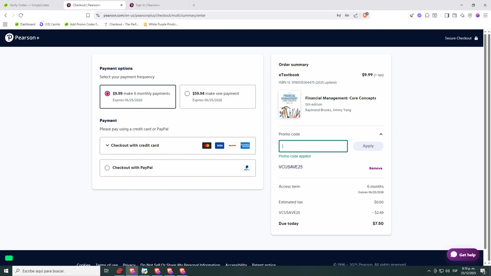Remove the VCUSAVE25 promo code

[x=375, y=168]
